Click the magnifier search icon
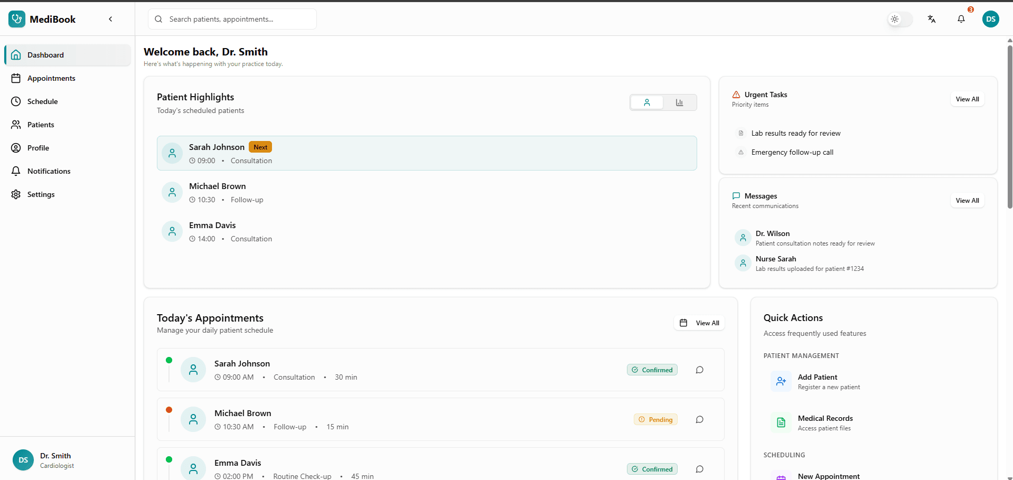 coord(158,19)
